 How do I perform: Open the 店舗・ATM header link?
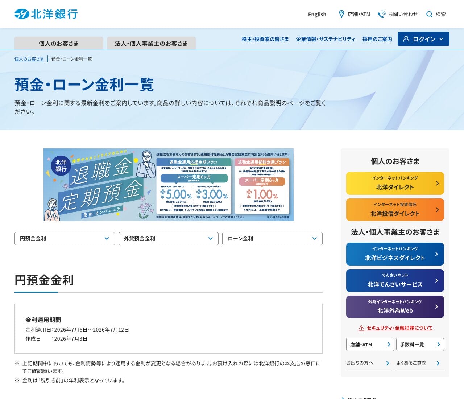coord(355,14)
